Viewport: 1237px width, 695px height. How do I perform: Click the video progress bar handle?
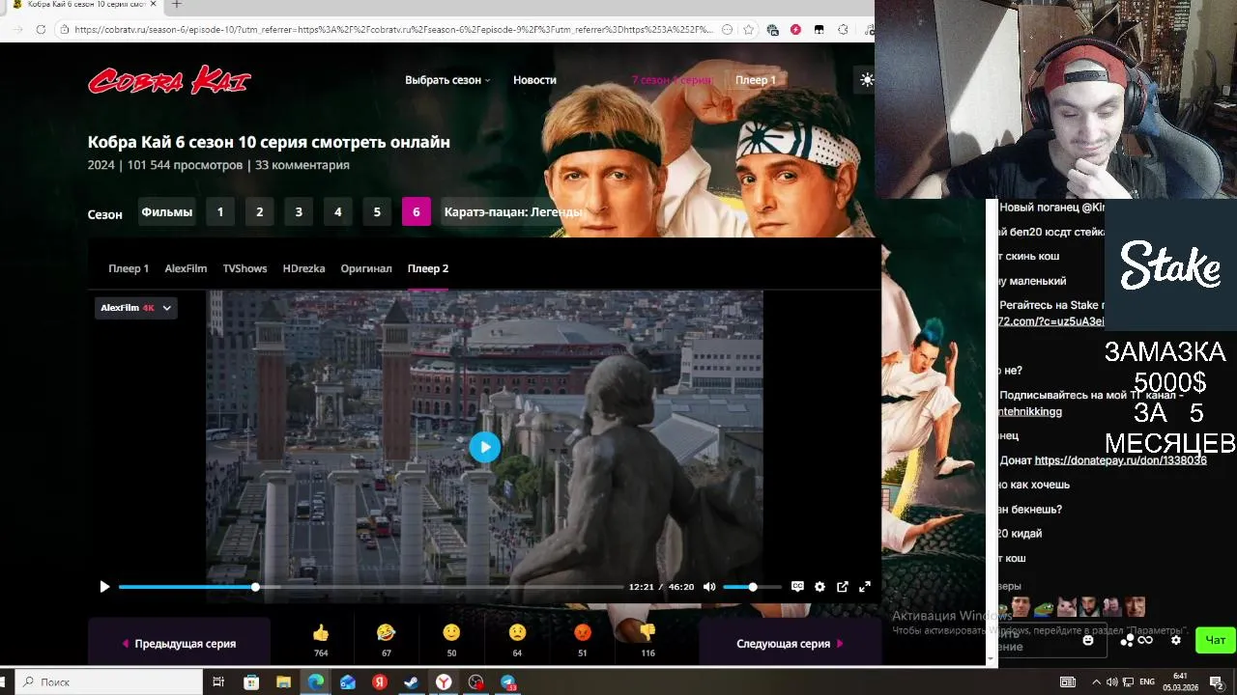(x=255, y=587)
